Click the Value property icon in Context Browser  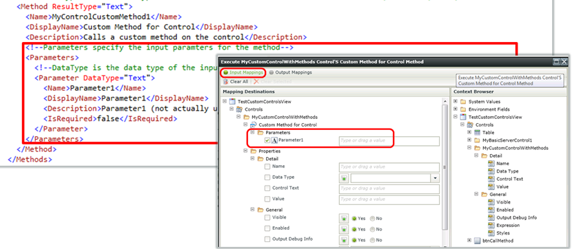click(x=491, y=186)
